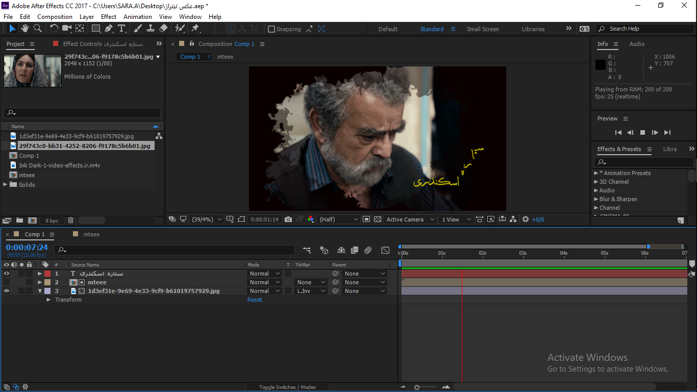Select the Zoom magnifier tool

click(38, 29)
